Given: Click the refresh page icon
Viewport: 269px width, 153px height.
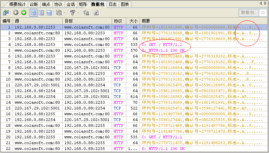Looking at the screenshot, I should tap(96, 13).
